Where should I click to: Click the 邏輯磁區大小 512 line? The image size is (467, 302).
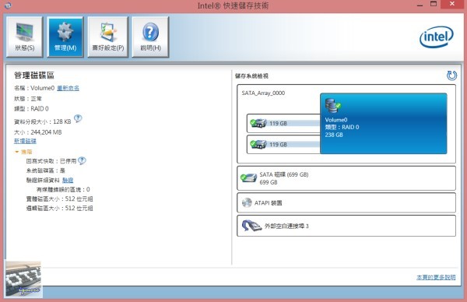(60, 208)
